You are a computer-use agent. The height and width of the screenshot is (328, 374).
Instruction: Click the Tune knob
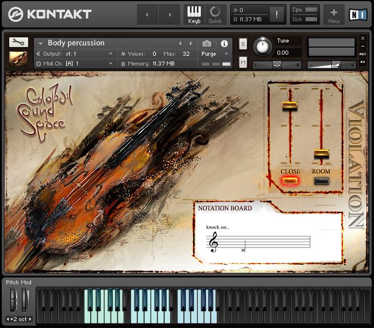click(262, 47)
